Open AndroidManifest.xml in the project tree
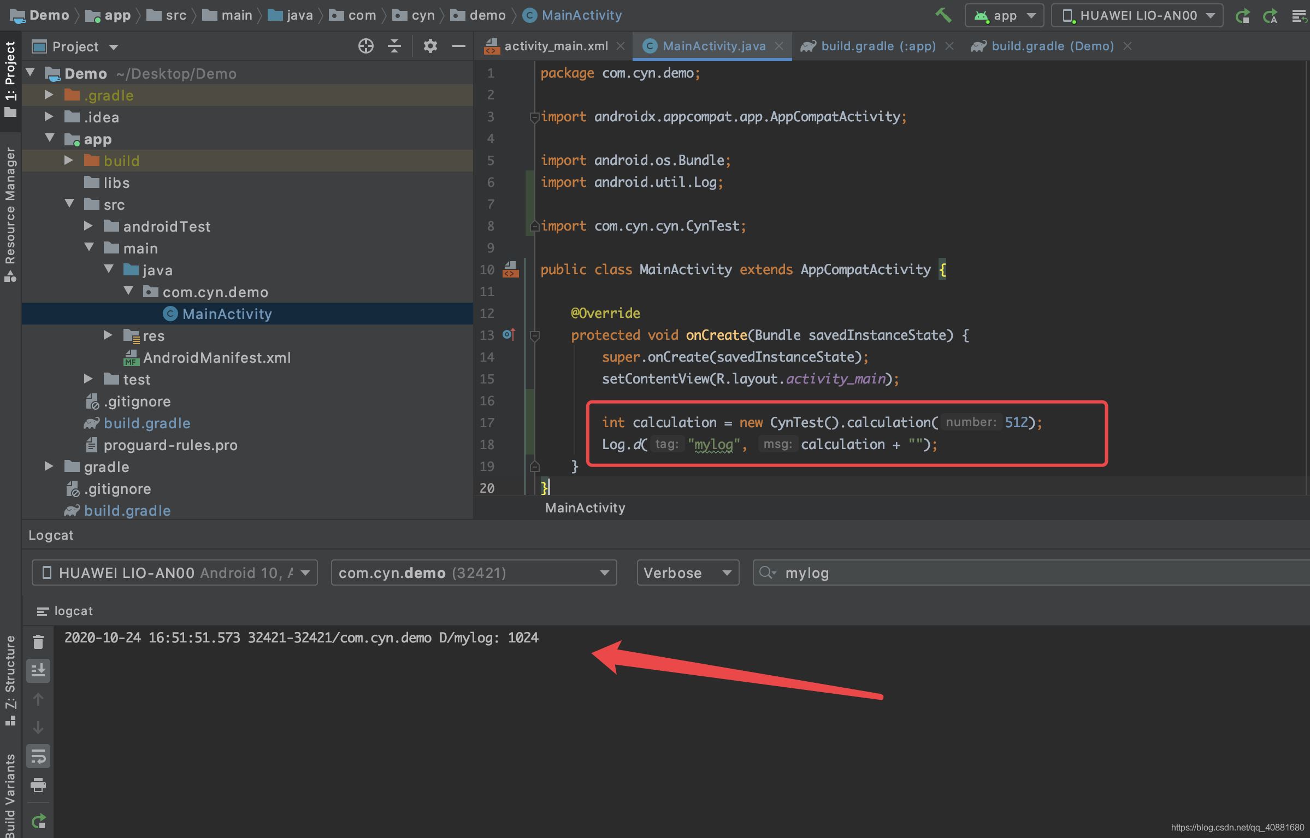 216,358
